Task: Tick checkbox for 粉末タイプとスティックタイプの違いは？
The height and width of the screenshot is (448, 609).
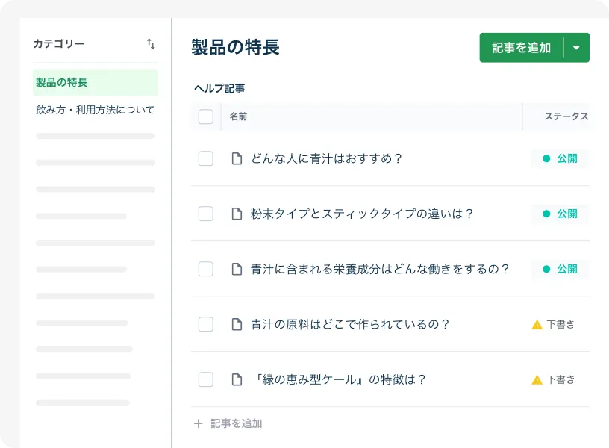Action: tap(206, 214)
